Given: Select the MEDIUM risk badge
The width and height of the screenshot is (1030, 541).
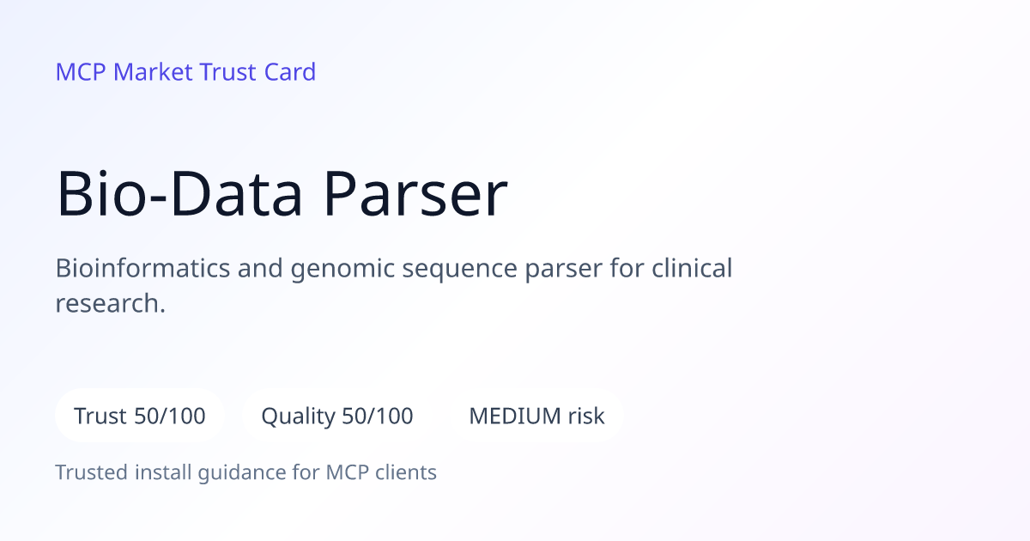Looking at the screenshot, I should pos(536,416).
